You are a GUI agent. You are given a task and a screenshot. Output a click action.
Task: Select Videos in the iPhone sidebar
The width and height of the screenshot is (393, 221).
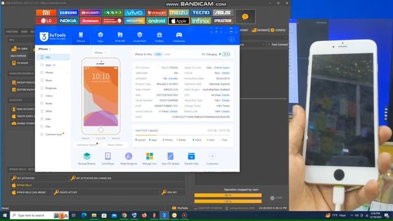coord(53,96)
